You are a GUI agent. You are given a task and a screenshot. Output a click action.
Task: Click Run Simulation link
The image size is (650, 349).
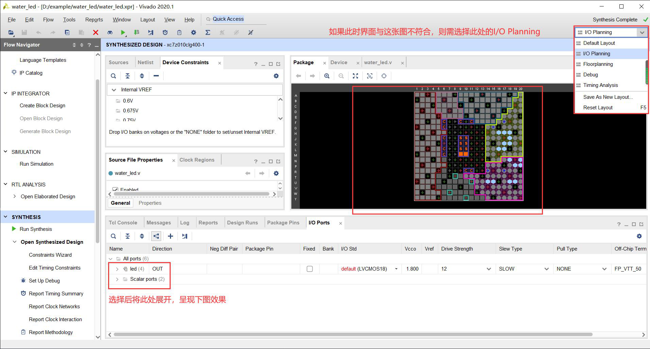36,164
